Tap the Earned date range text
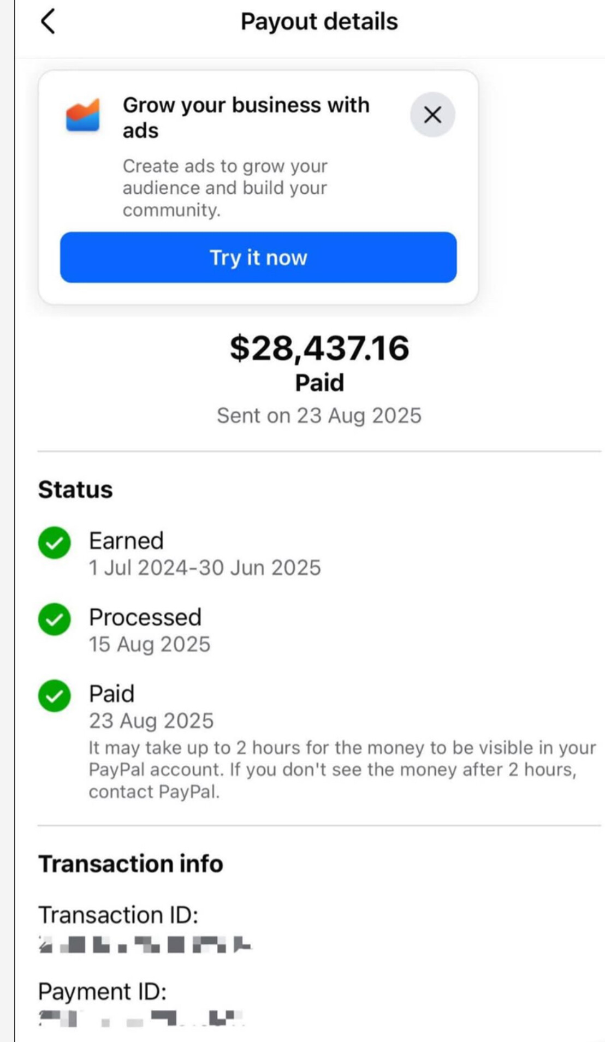Image resolution: width=605 pixels, height=1042 pixels. point(205,568)
